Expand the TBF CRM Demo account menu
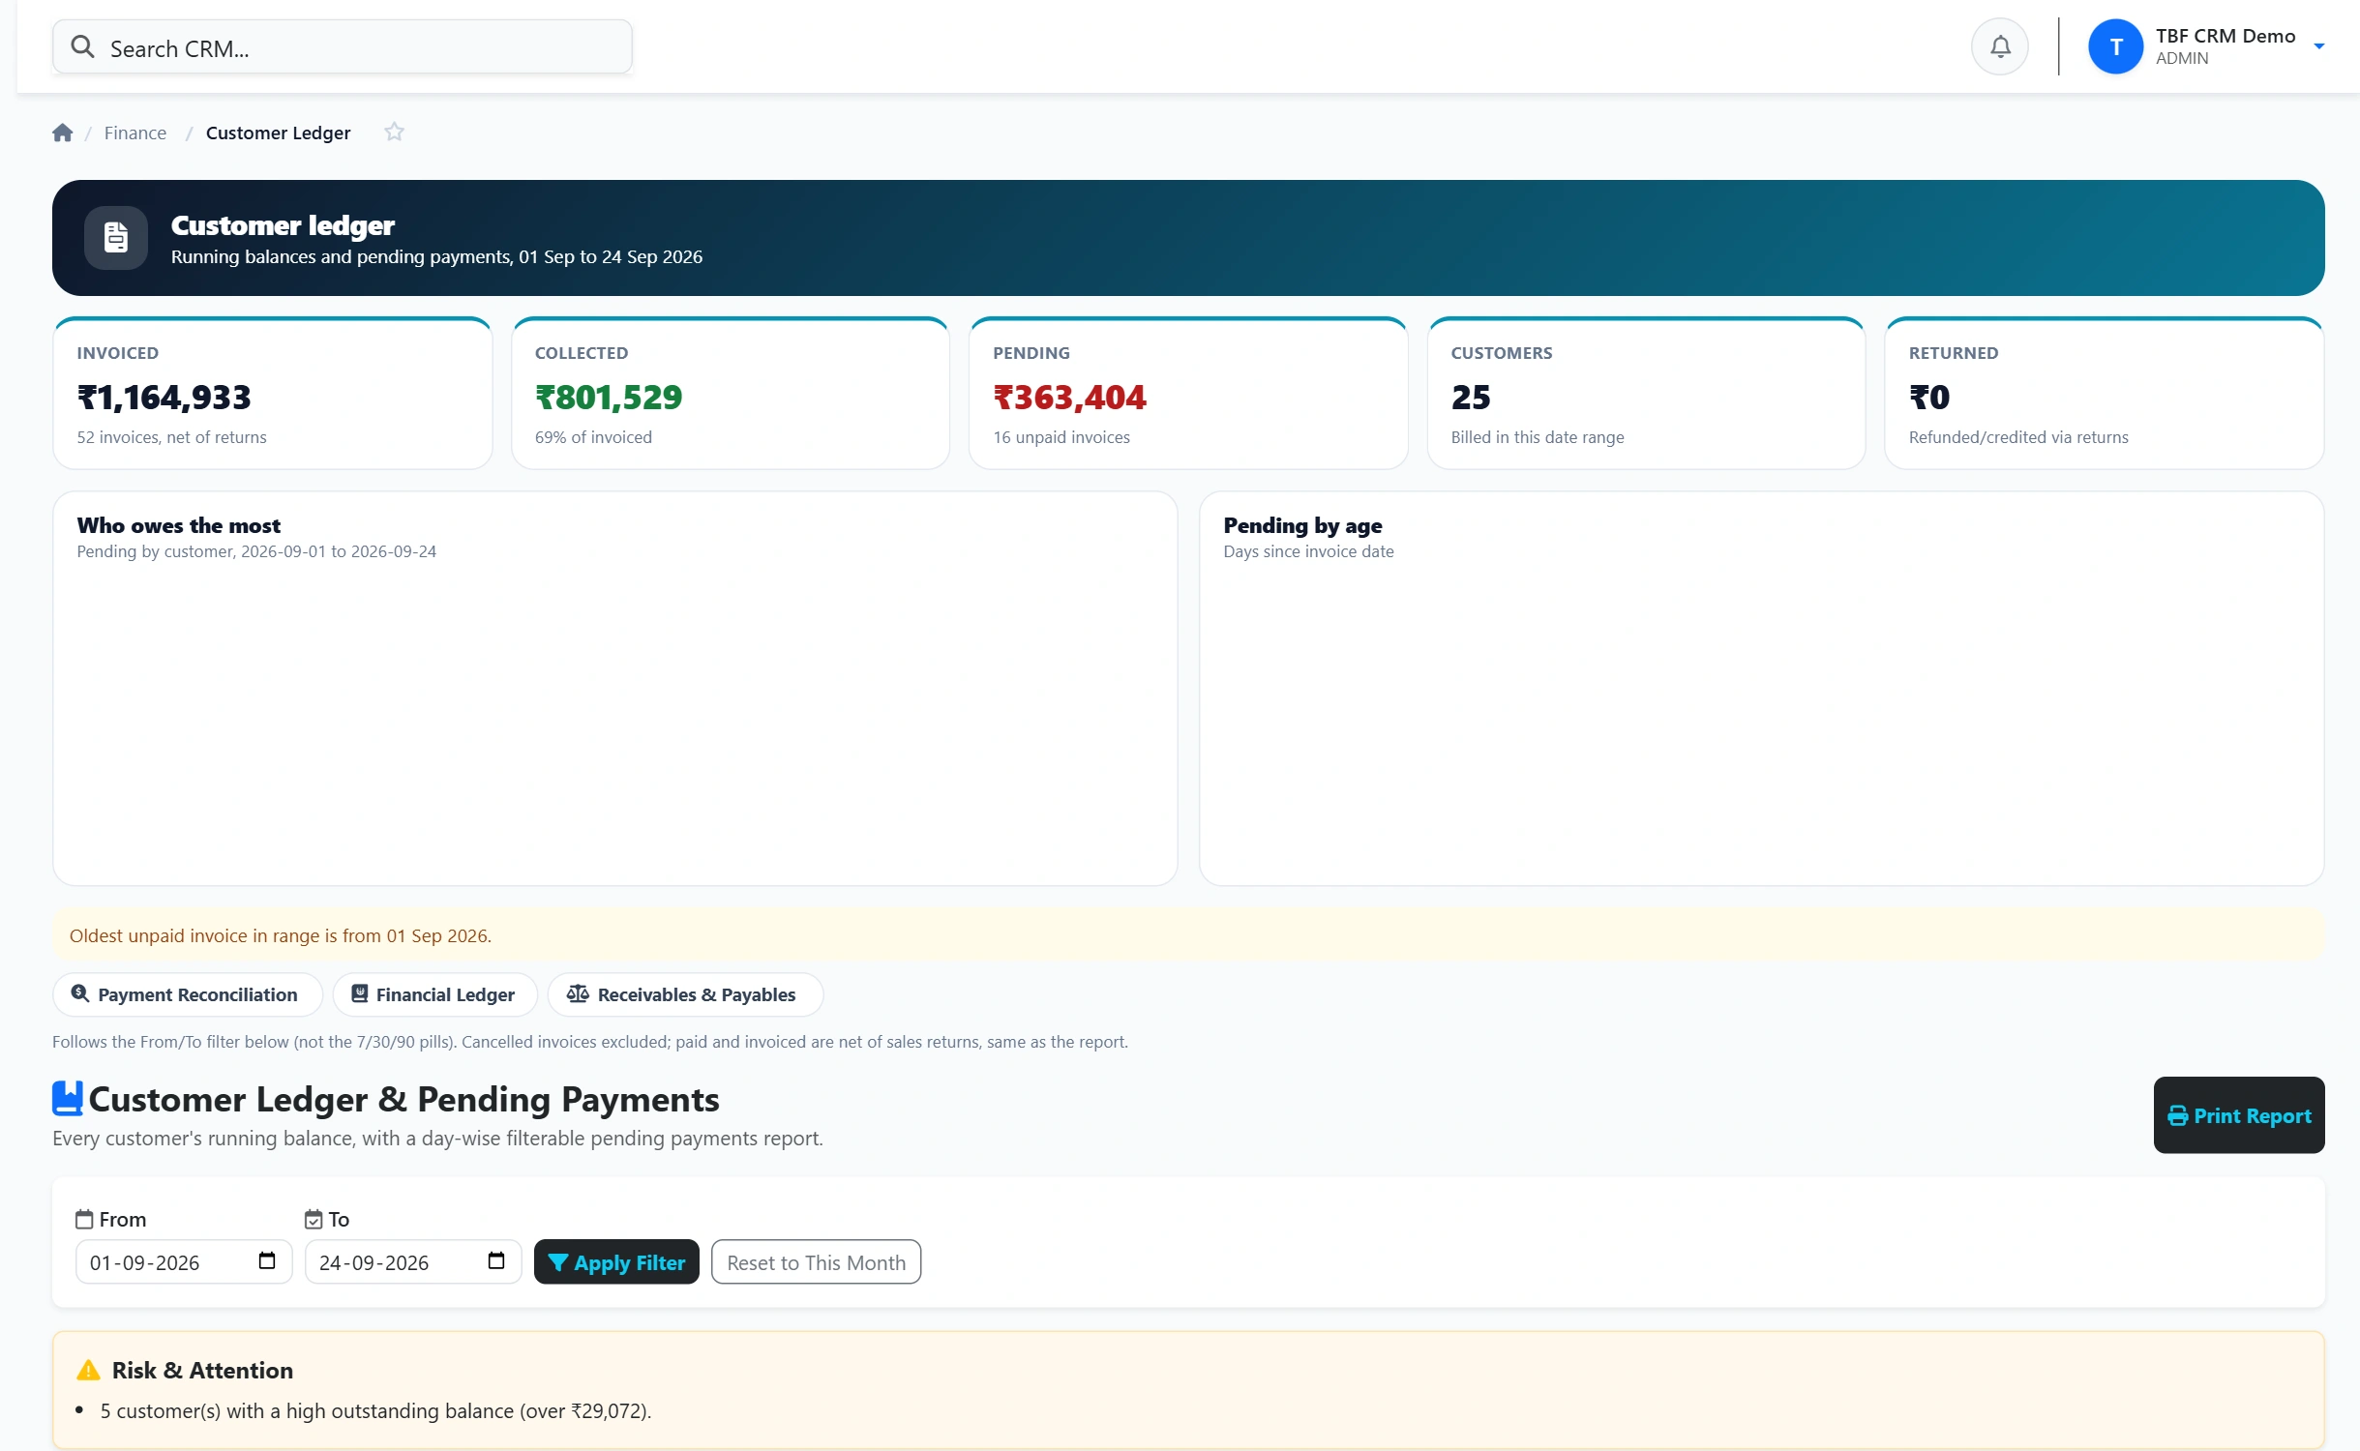 [2318, 46]
